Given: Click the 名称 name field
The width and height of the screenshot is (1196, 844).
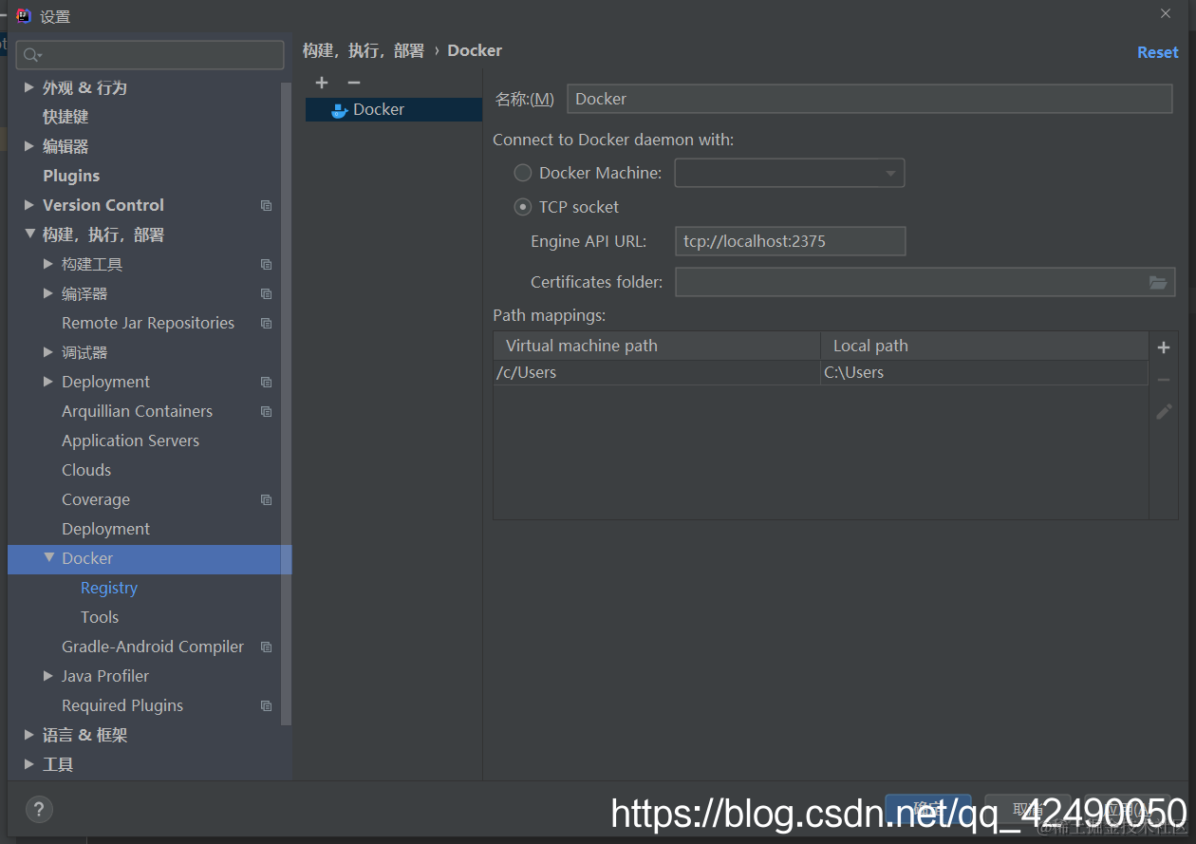Looking at the screenshot, I should coord(869,99).
